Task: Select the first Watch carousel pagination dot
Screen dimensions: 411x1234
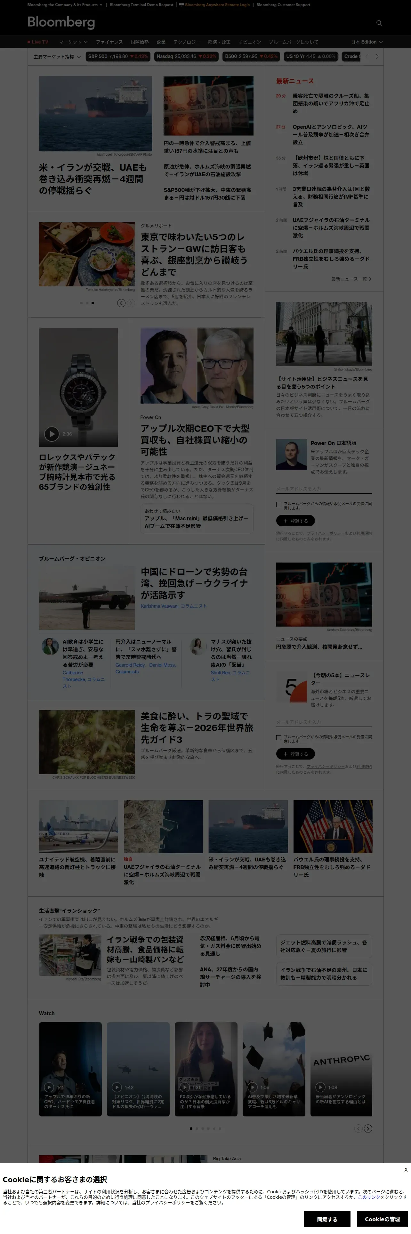Action: point(191,1129)
